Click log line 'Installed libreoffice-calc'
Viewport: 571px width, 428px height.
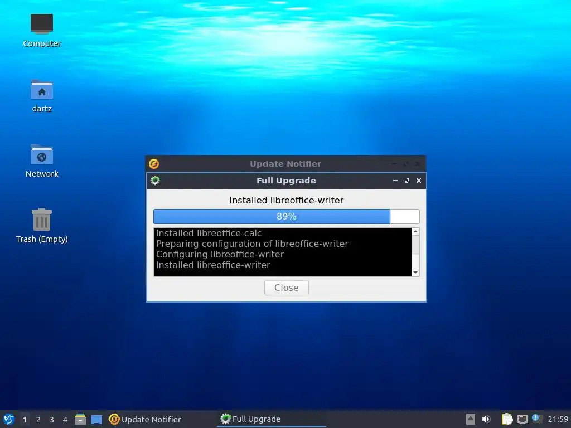209,234
